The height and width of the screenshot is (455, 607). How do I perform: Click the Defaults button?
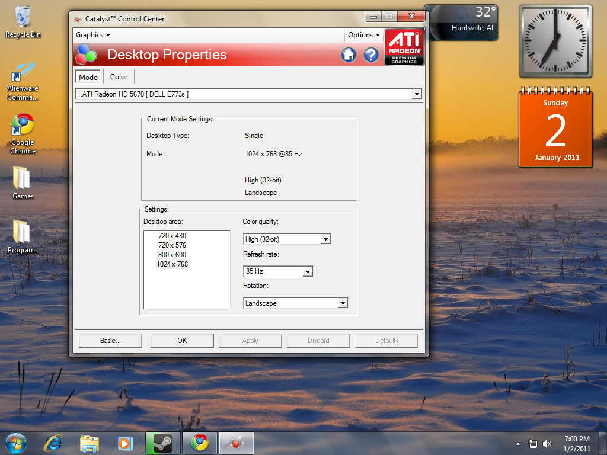(386, 341)
